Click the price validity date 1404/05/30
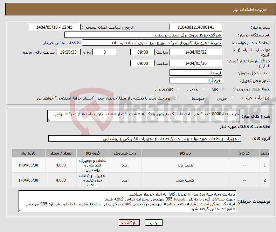Viewport: 276px width, 232px height. pos(195,63)
